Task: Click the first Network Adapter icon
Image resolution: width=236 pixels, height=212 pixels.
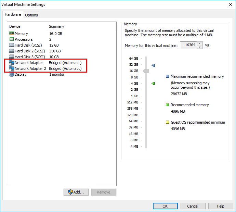Action: tap(12, 62)
